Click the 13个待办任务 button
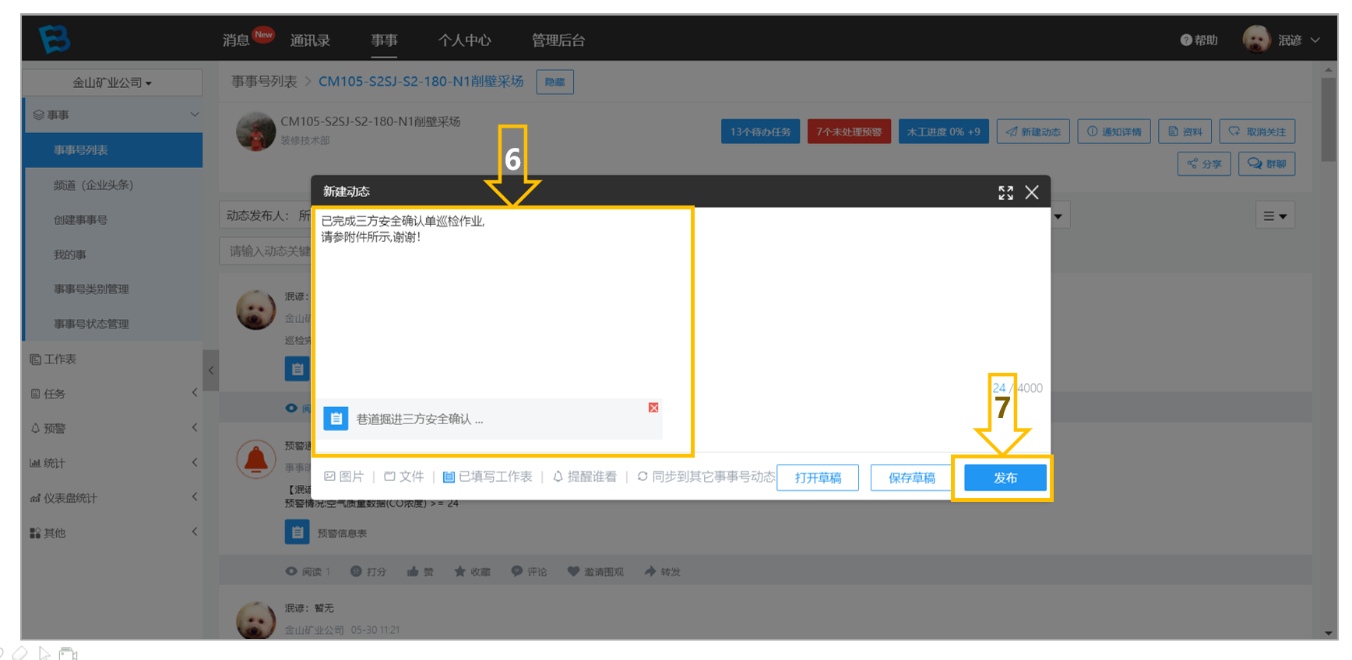 tap(760, 132)
